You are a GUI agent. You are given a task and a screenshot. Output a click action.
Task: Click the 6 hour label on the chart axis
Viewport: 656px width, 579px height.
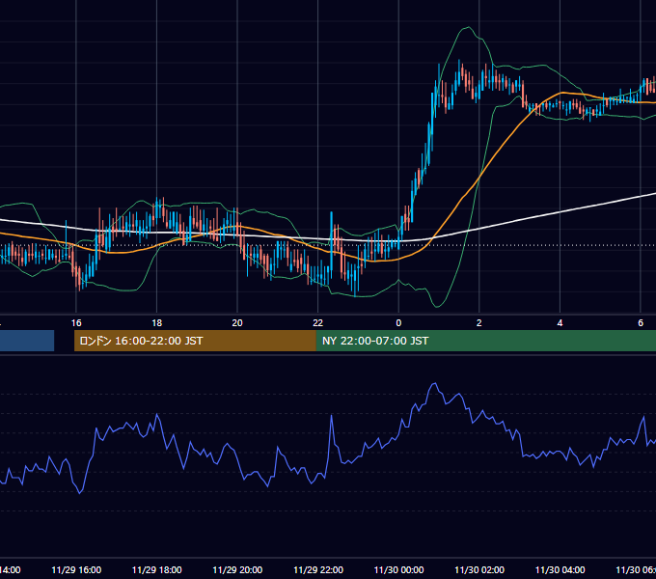click(x=641, y=323)
